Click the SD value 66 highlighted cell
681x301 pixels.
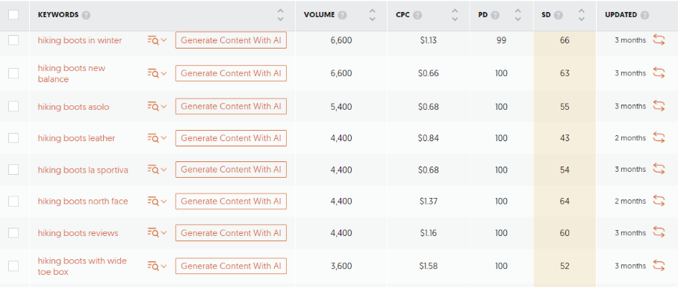click(x=565, y=40)
